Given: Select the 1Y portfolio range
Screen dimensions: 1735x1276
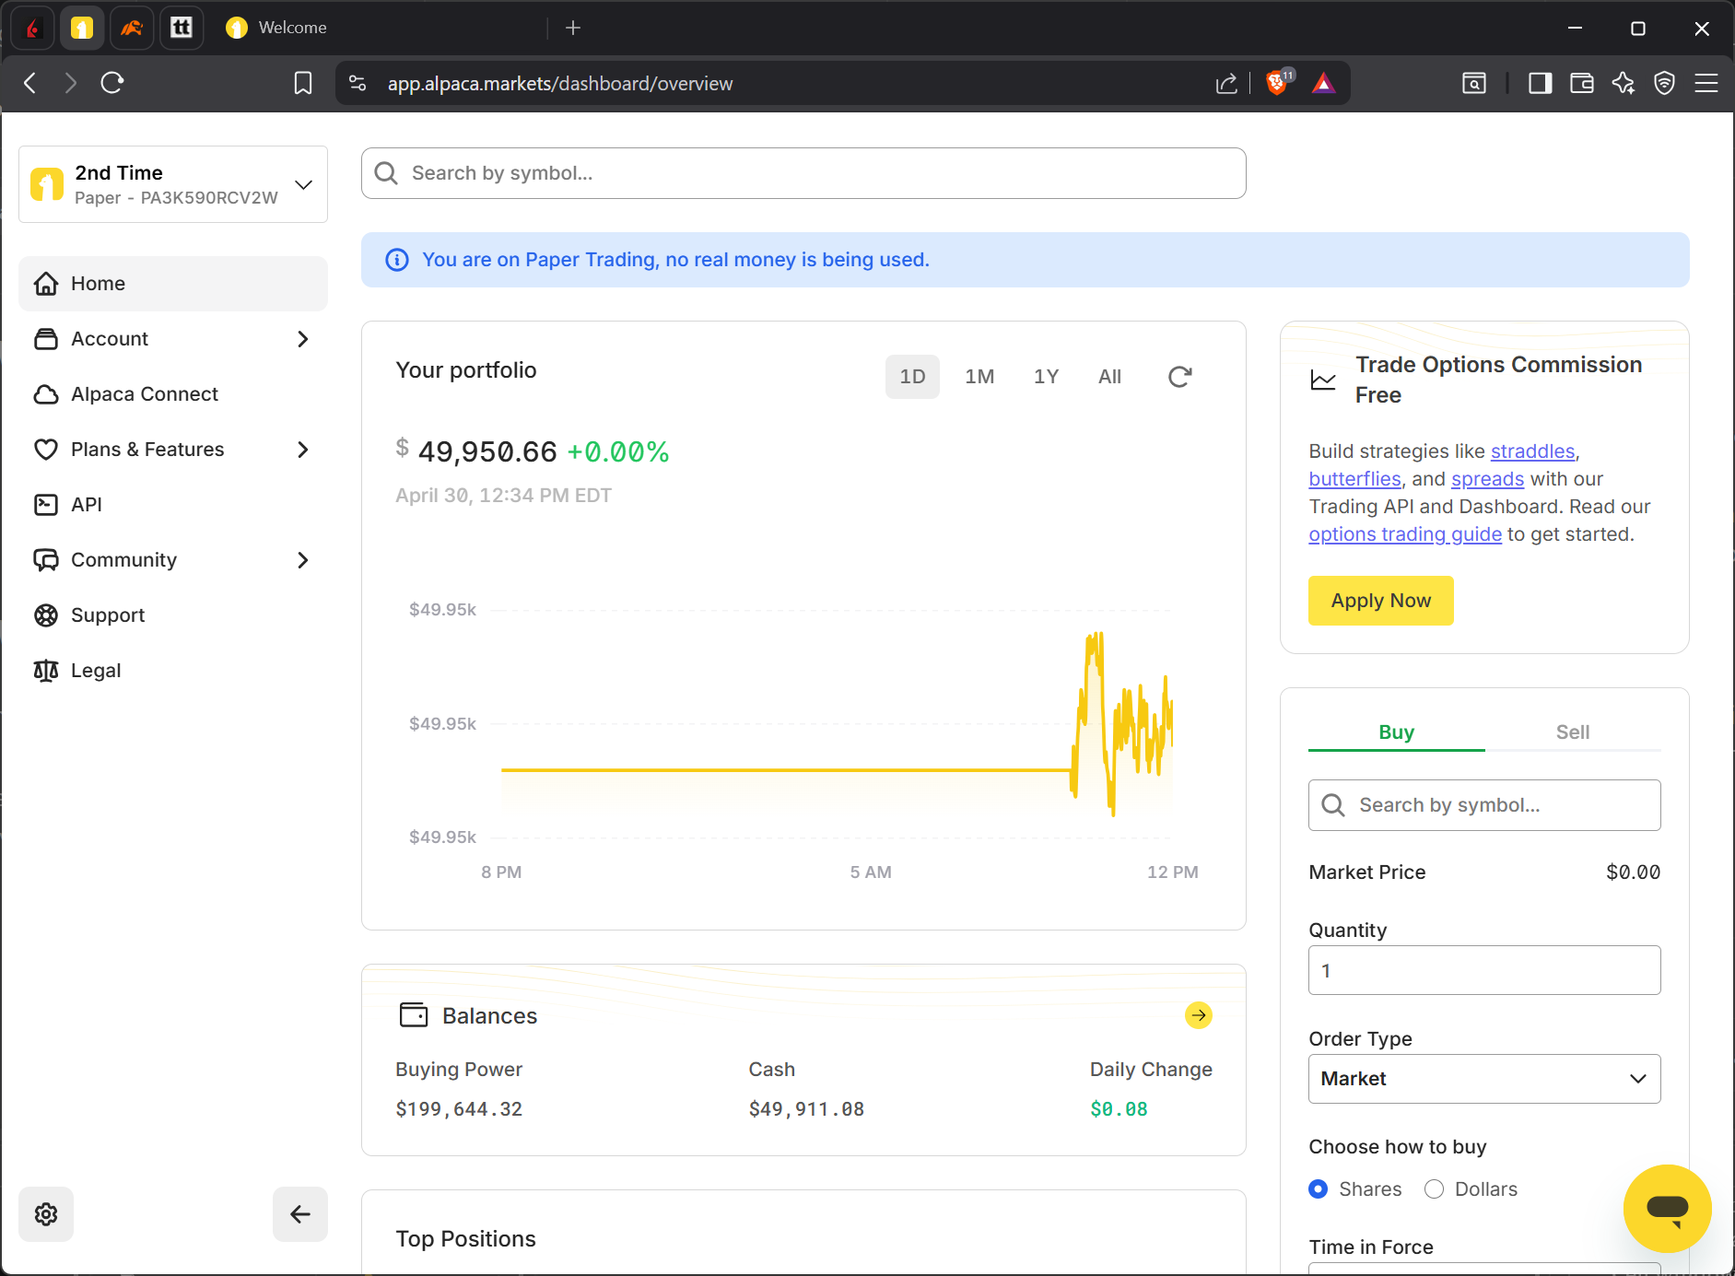Looking at the screenshot, I should pos(1046,377).
